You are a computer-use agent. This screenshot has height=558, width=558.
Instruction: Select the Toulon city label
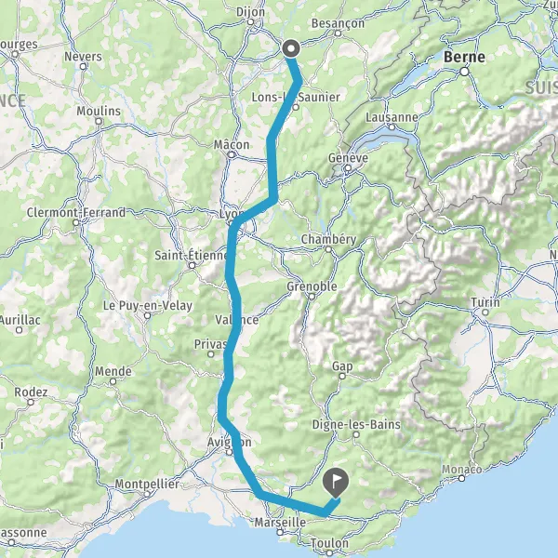point(329,543)
